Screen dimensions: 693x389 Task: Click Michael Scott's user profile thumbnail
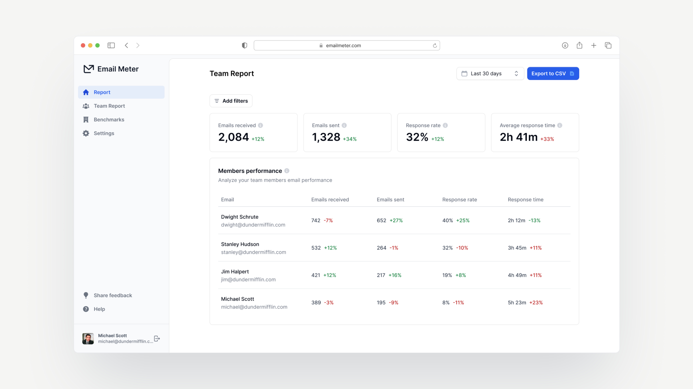88,338
